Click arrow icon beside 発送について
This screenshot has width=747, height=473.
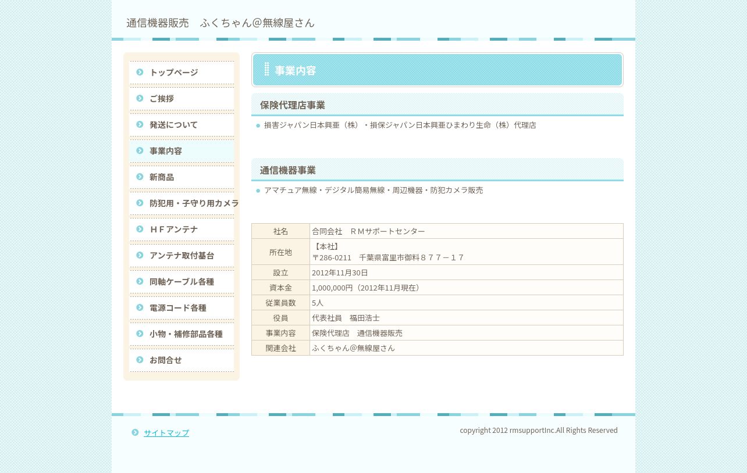[140, 124]
